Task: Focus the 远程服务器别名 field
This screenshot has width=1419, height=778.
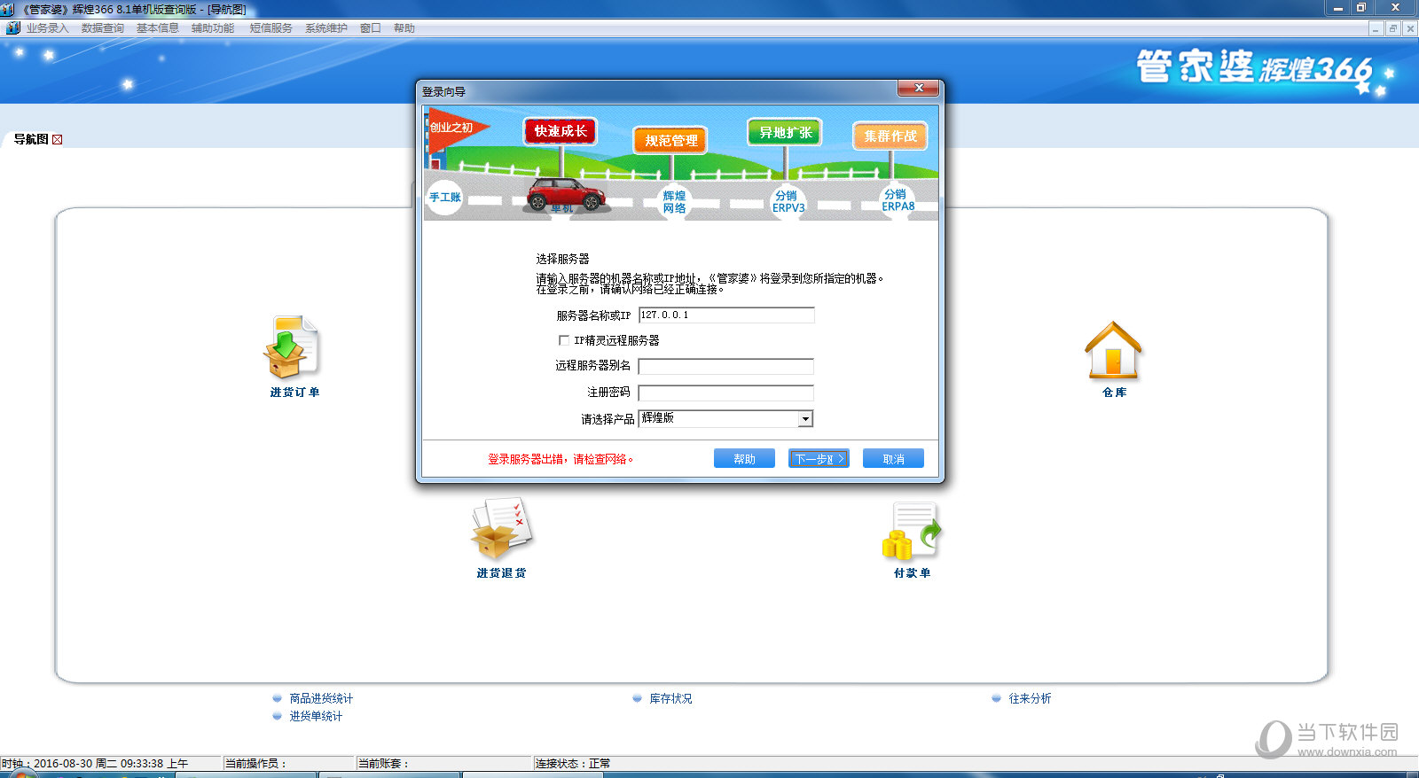Action: coord(726,366)
